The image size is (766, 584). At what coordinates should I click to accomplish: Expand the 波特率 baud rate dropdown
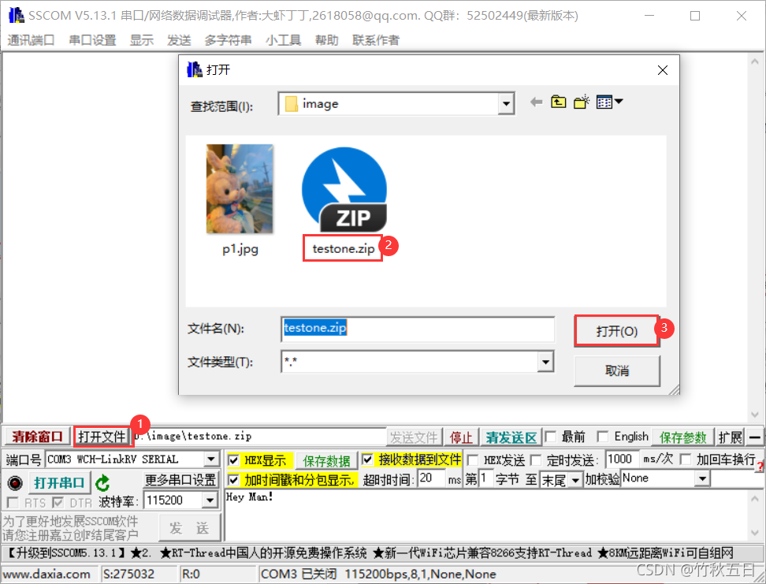coord(209,500)
